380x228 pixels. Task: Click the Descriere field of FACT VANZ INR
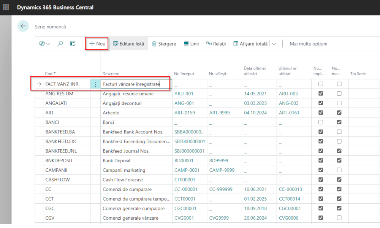click(x=136, y=84)
